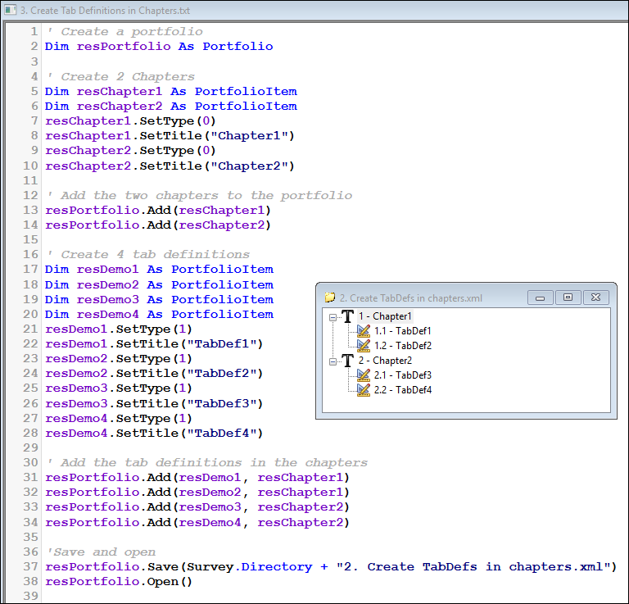This screenshot has height=604, width=629.
Task: Click the tab definition icon for 1.2 - TabDef2
Action: (364, 346)
